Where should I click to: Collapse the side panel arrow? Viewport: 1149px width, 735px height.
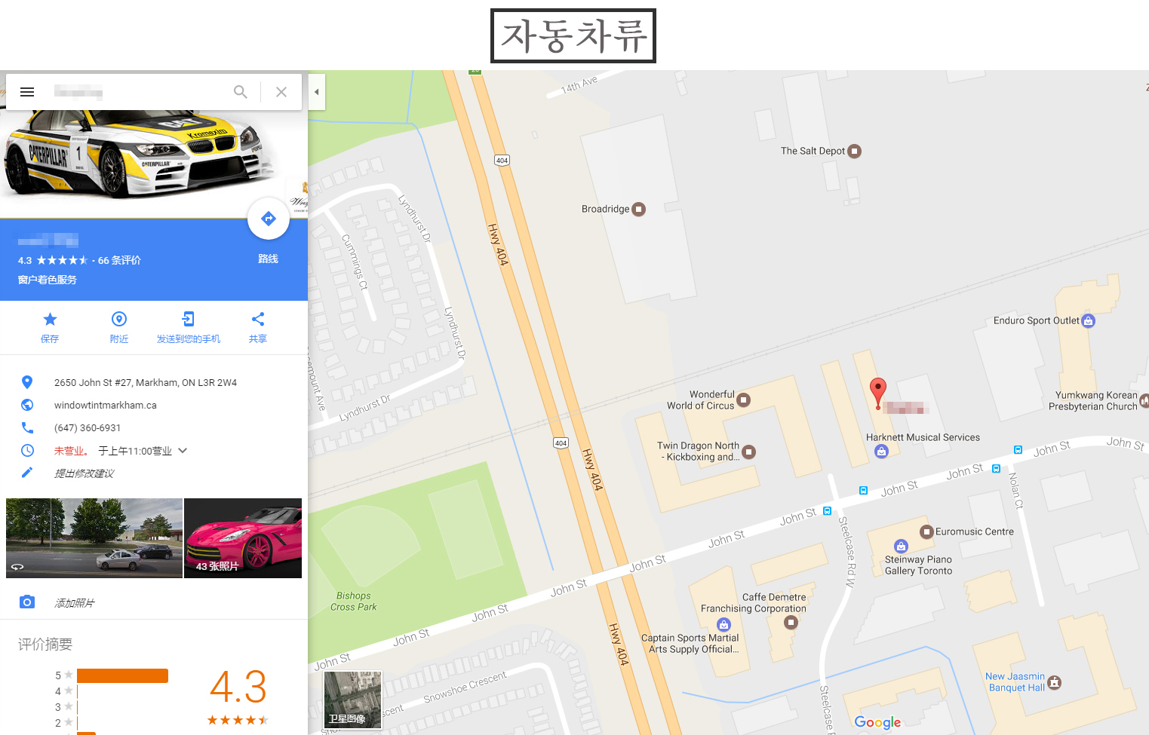point(317,92)
